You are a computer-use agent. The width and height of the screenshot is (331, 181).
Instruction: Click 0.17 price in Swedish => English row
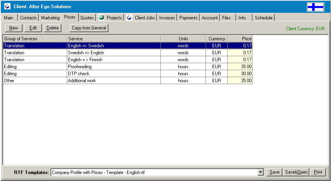coord(240,53)
